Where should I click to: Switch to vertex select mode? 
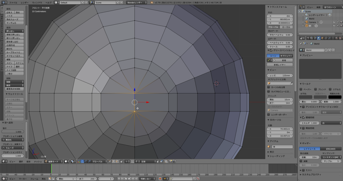tap(110, 161)
